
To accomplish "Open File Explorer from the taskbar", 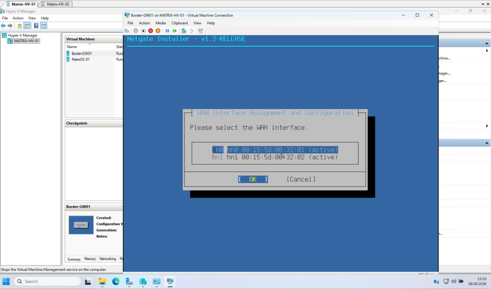I will click(102, 281).
